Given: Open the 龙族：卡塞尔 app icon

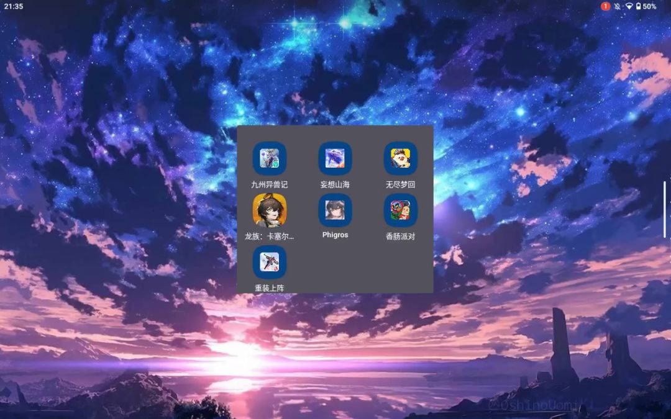Looking at the screenshot, I should point(269,210).
